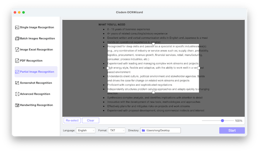Click the Image Excel Recognition icon

click(x=17, y=50)
